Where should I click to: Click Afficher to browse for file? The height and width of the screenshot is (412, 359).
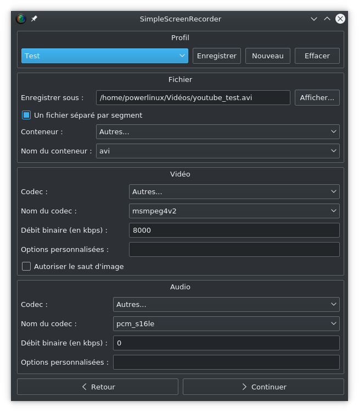317,97
